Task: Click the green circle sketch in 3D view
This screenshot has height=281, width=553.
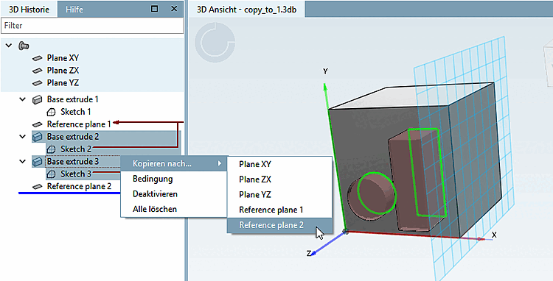Action: click(376, 193)
